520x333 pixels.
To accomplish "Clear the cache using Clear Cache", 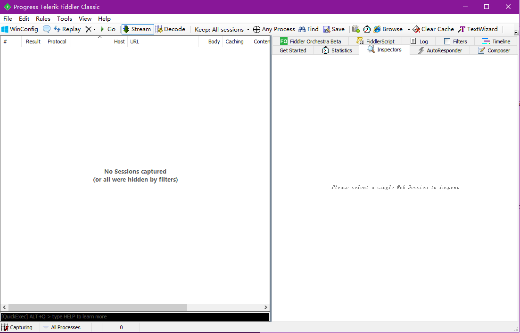I will pos(433,29).
